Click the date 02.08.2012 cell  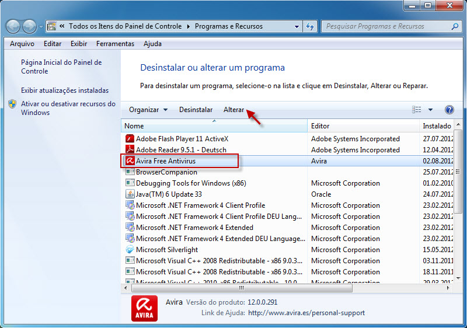438,161
